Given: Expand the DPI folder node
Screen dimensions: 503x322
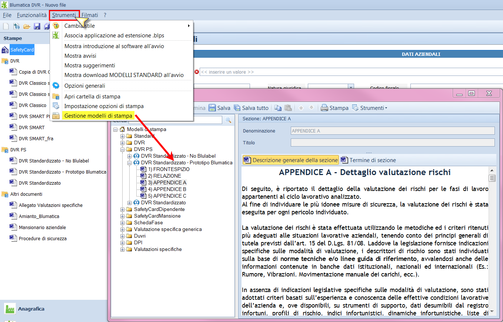Looking at the screenshot, I should click(123, 243).
